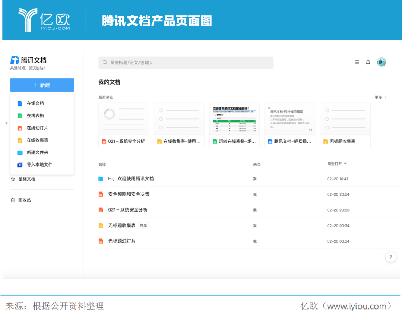Screen dimensions: 402x323
Task: Open the list view menu icon
Action: point(357,62)
